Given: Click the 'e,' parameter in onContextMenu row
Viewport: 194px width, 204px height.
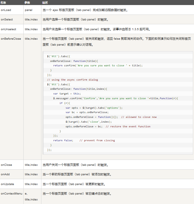Looking at the screenshot, I should tap(26, 194).
